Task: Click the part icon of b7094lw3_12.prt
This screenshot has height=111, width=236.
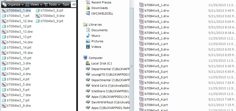Action: pyautogui.click(x=4, y=26)
